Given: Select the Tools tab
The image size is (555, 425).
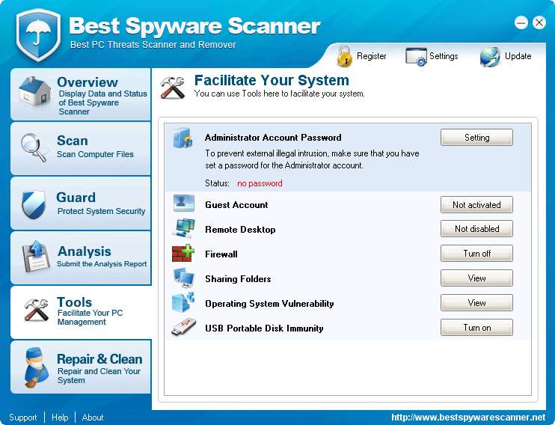Looking at the screenshot, I should [81, 312].
